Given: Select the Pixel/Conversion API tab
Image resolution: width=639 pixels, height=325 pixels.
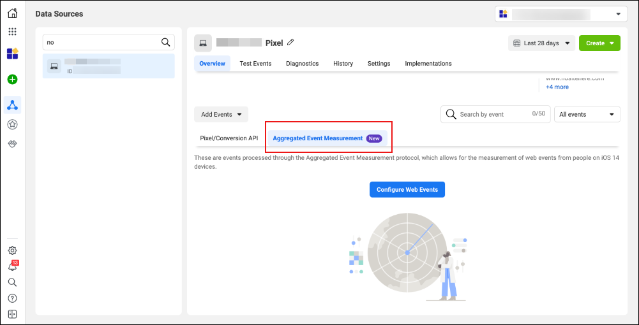Looking at the screenshot, I should click(x=229, y=138).
